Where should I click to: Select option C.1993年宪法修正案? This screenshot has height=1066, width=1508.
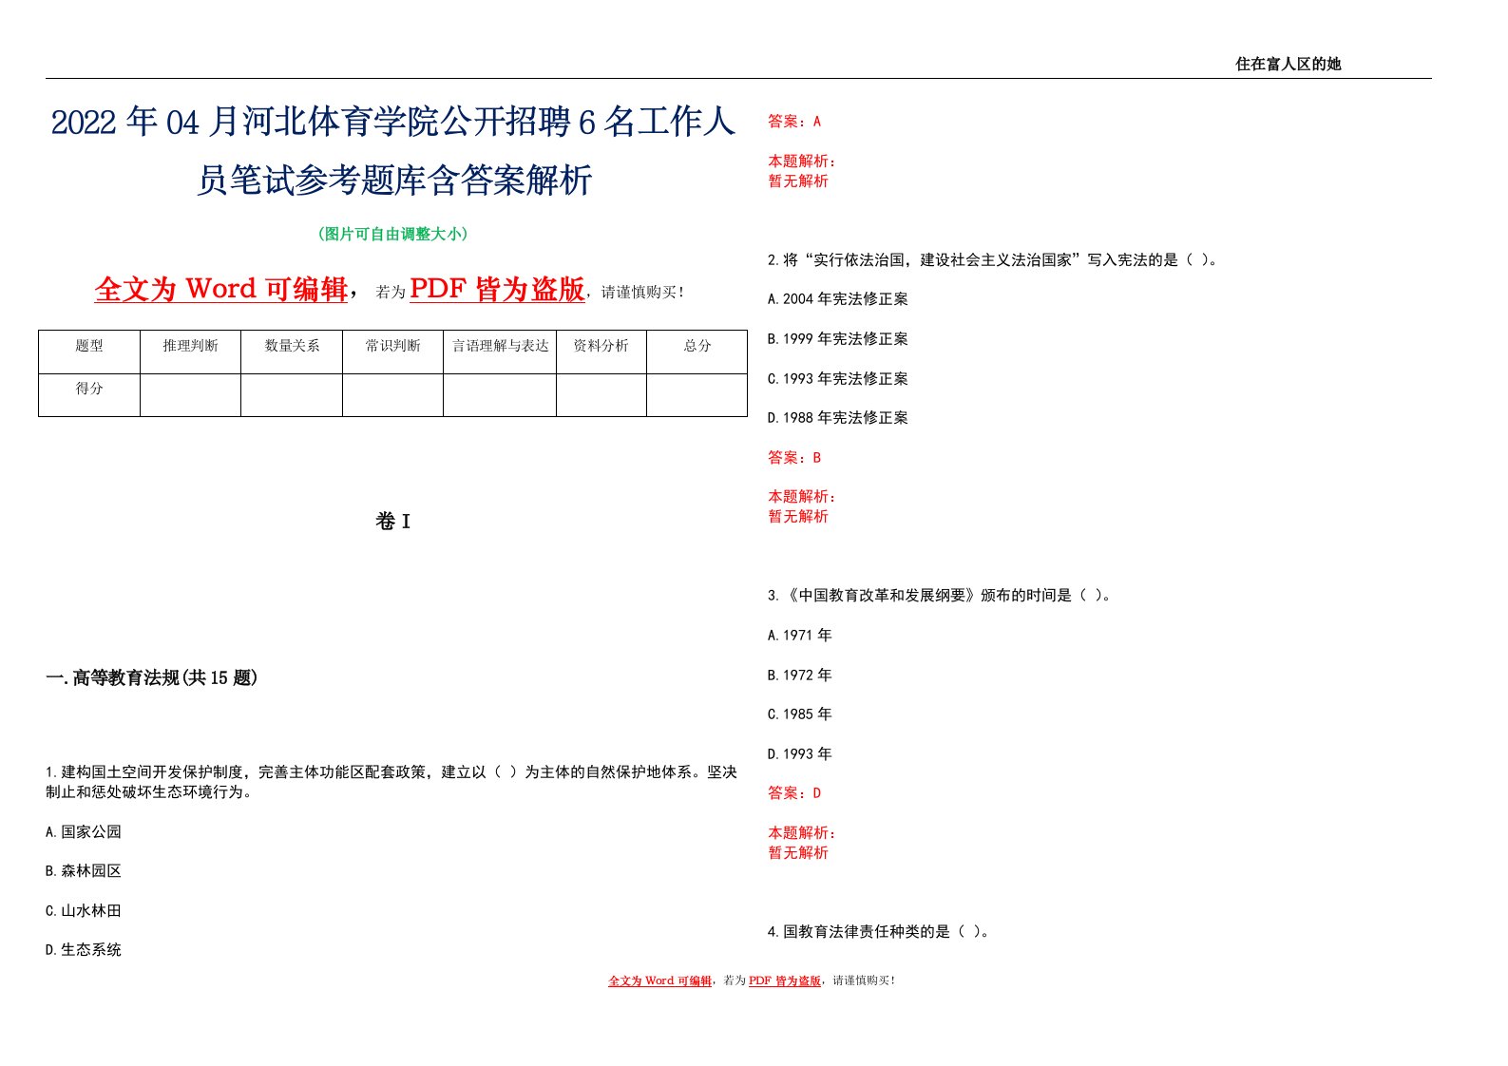pos(838,378)
